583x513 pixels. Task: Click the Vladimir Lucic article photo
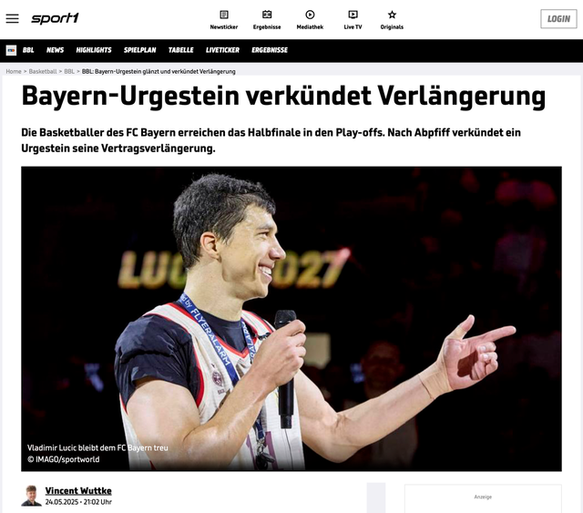[x=291, y=318]
